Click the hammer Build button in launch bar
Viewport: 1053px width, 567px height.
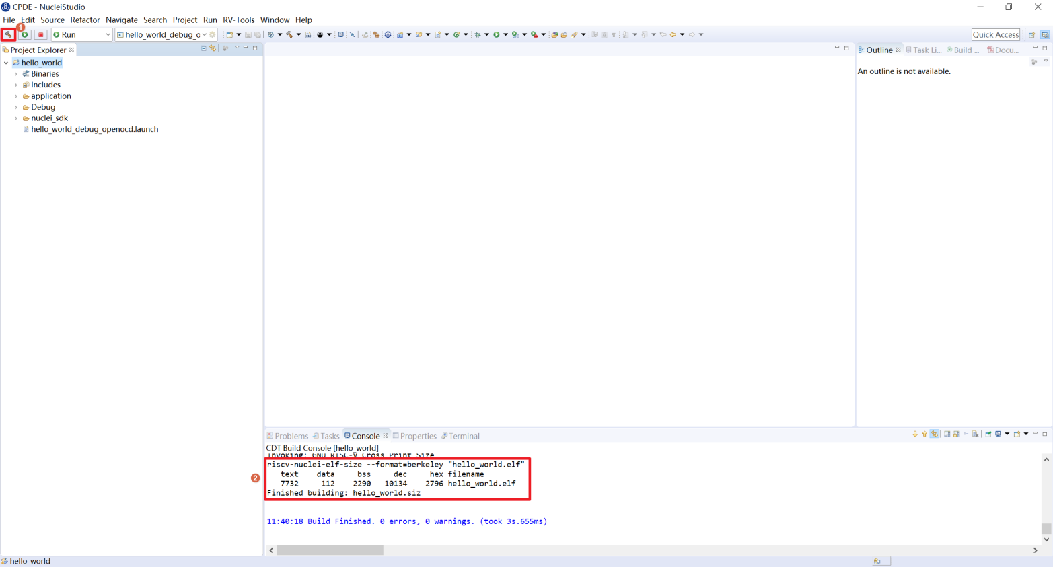click(8, 34)
